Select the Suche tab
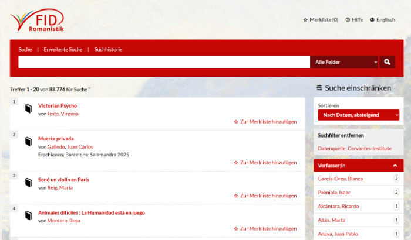 [25, 49]
